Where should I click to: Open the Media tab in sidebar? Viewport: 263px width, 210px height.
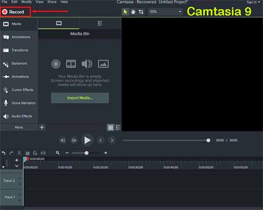click(19, 24)
